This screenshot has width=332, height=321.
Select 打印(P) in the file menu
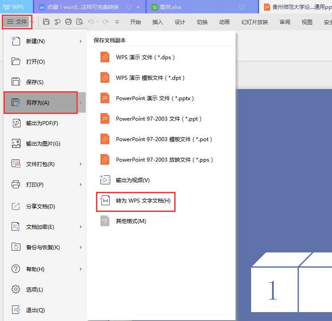[x=45, y=185]
